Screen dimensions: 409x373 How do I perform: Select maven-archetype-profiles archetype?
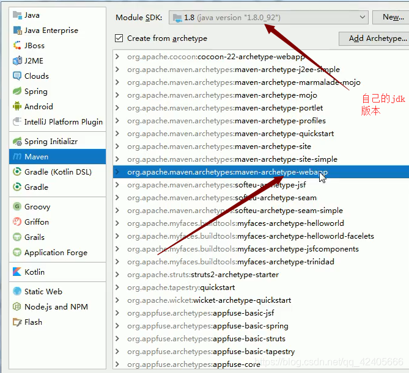(x=261, y=121)
